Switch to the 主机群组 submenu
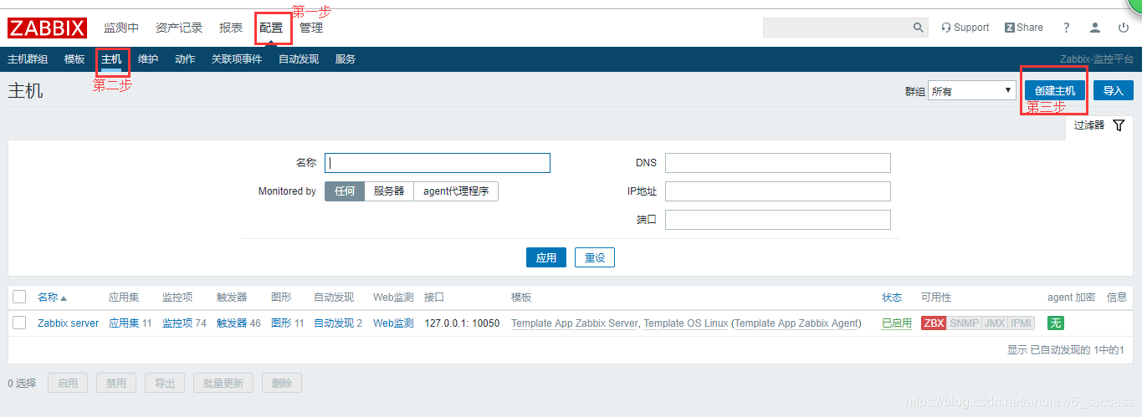1142x417 pixels. coord(28,59)
